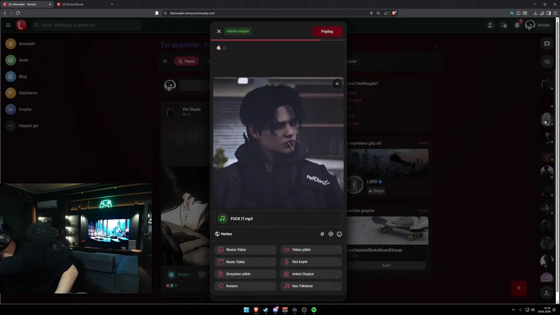Create a poll with Anket Oluştur
Screen dimensions: 560x315
[311, 274]
